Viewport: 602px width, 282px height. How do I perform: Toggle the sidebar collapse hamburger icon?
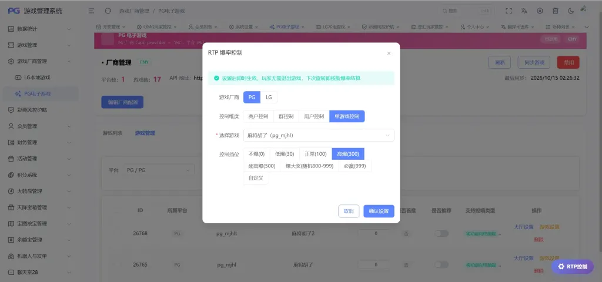[92, 11]
